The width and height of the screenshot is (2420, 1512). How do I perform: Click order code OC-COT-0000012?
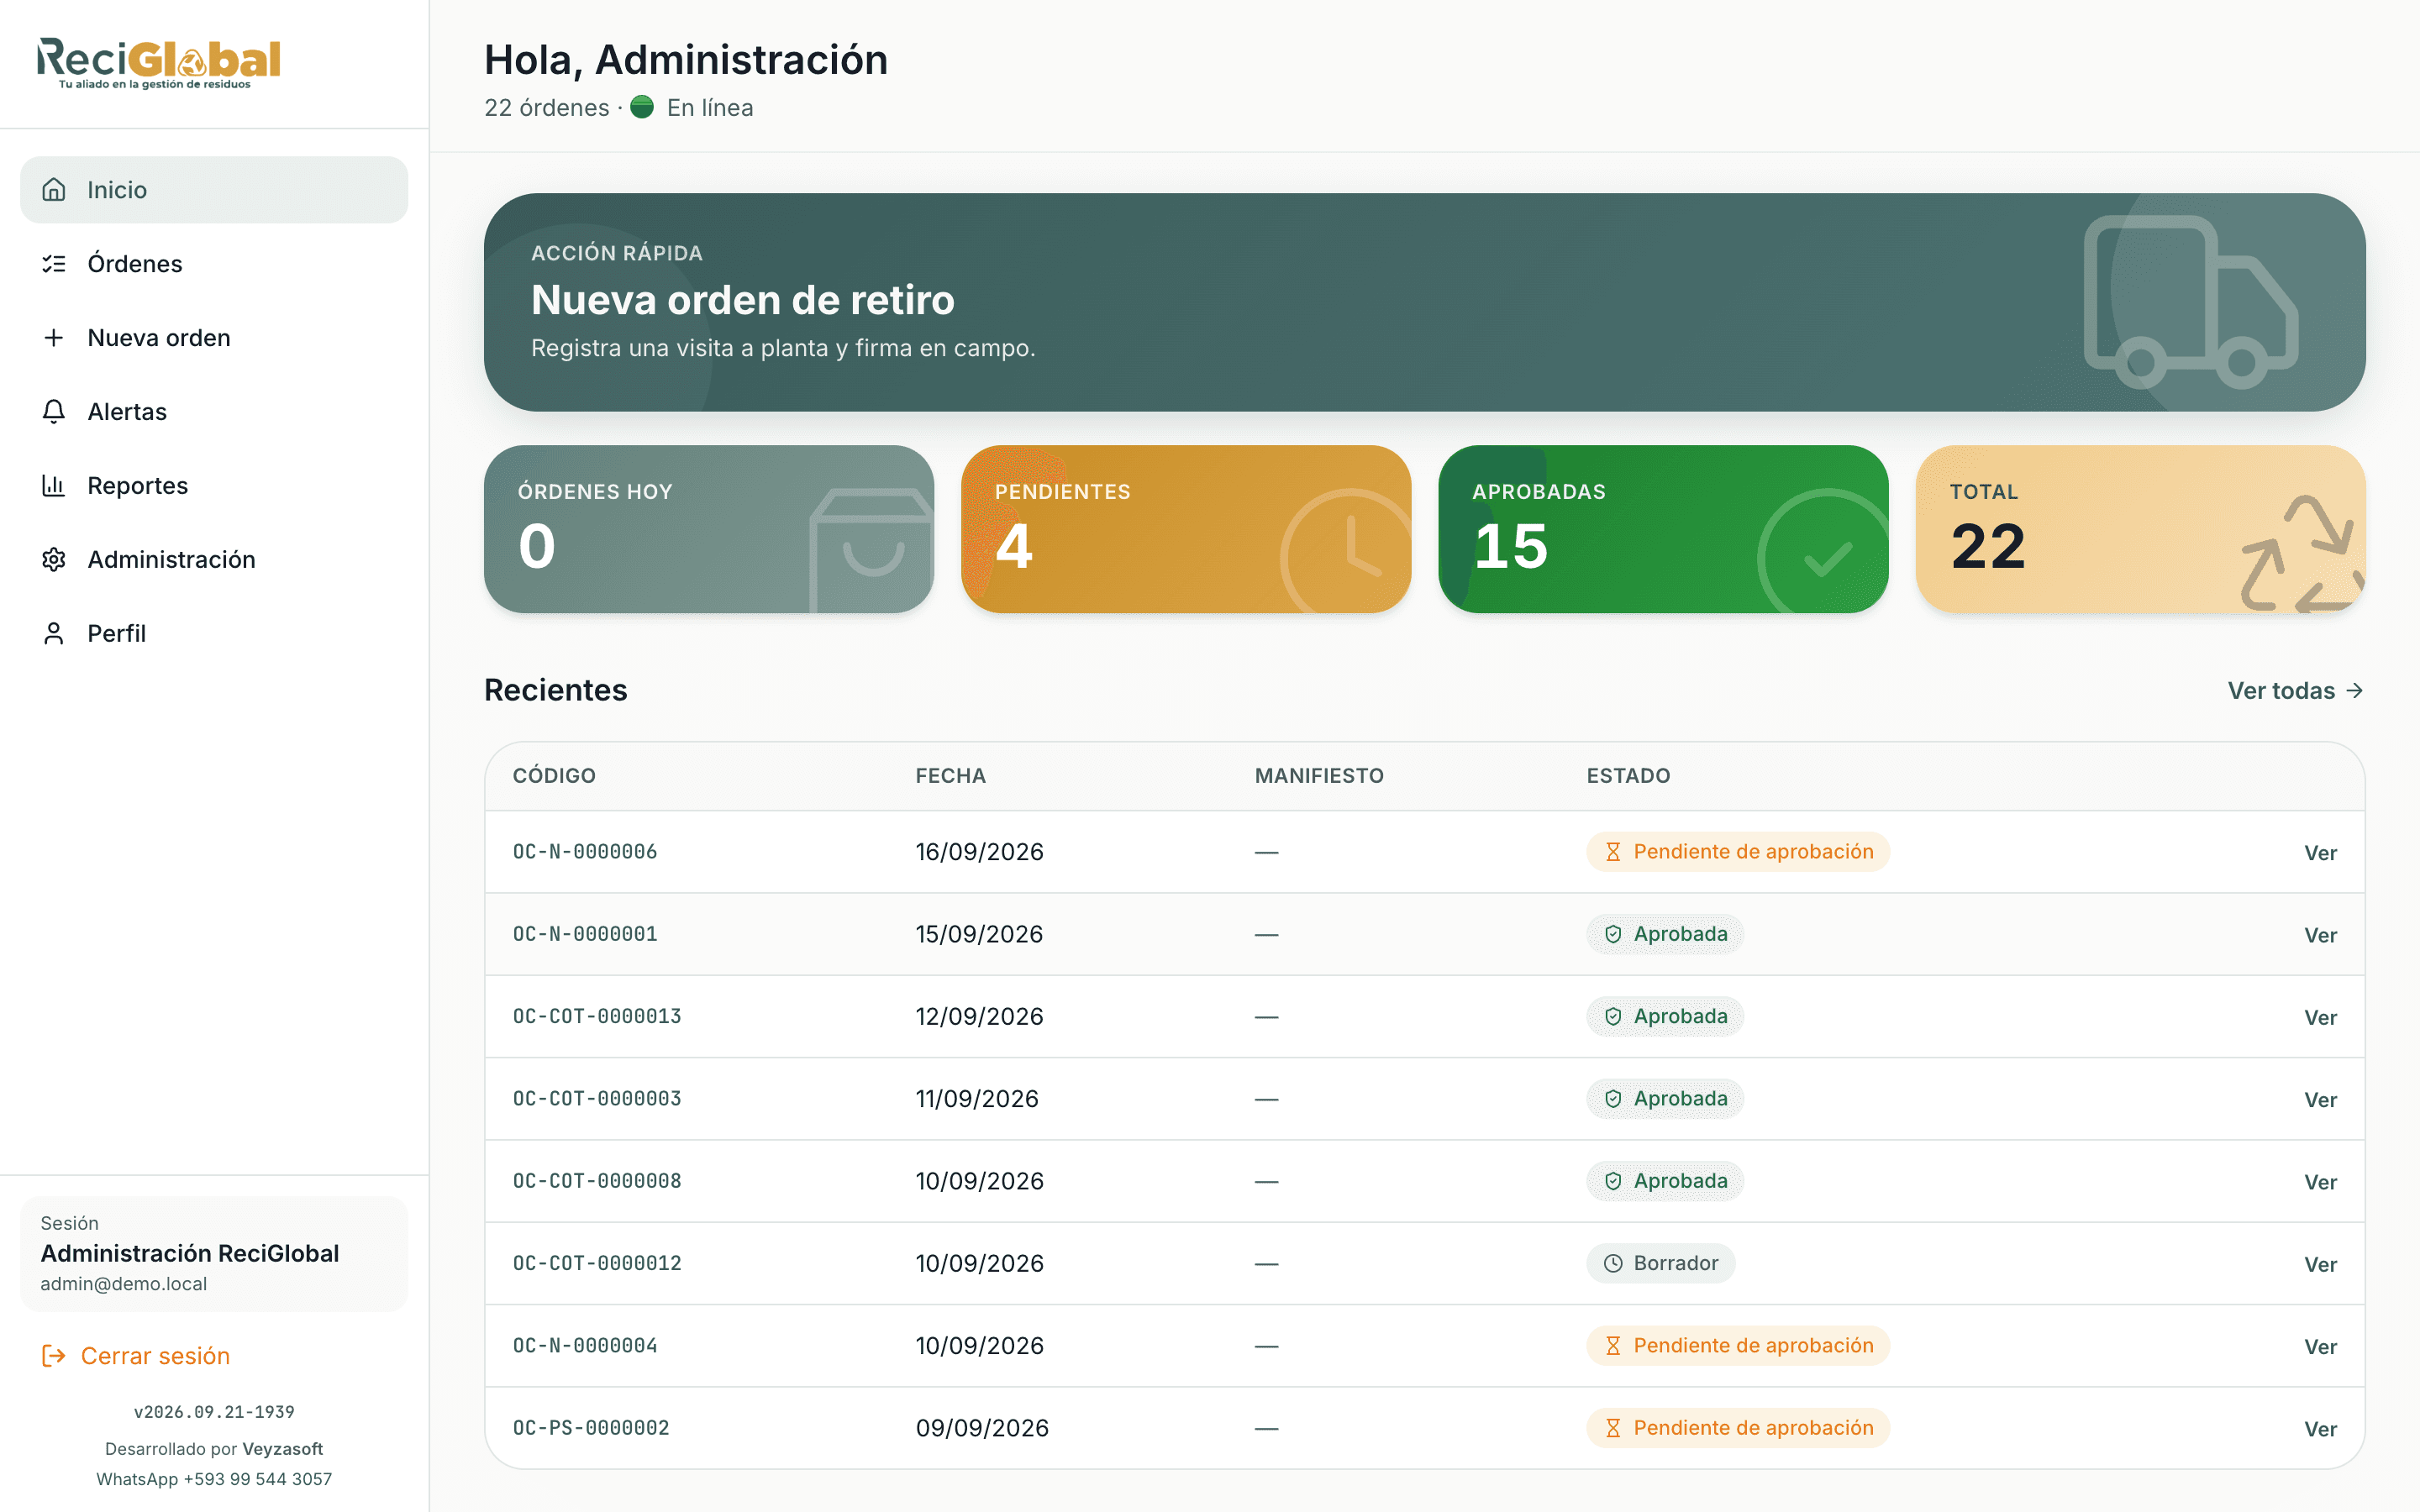(x=597, y=1263)
